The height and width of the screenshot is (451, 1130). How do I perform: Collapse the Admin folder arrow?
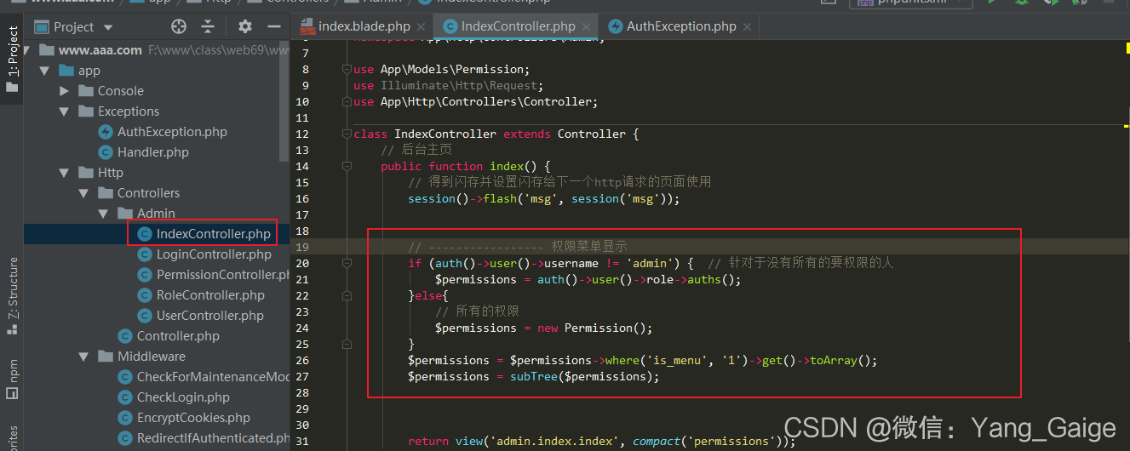[104, 214]
